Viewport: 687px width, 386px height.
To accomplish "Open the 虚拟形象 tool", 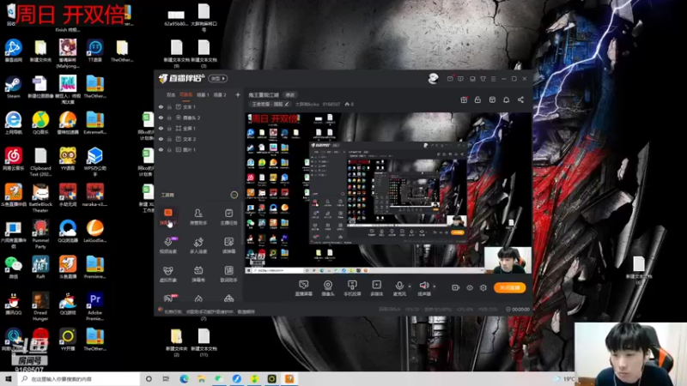I will (167, 274).
